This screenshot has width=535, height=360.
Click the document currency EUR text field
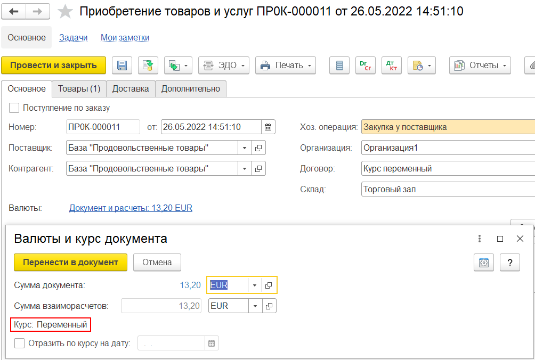click(228, 285)
